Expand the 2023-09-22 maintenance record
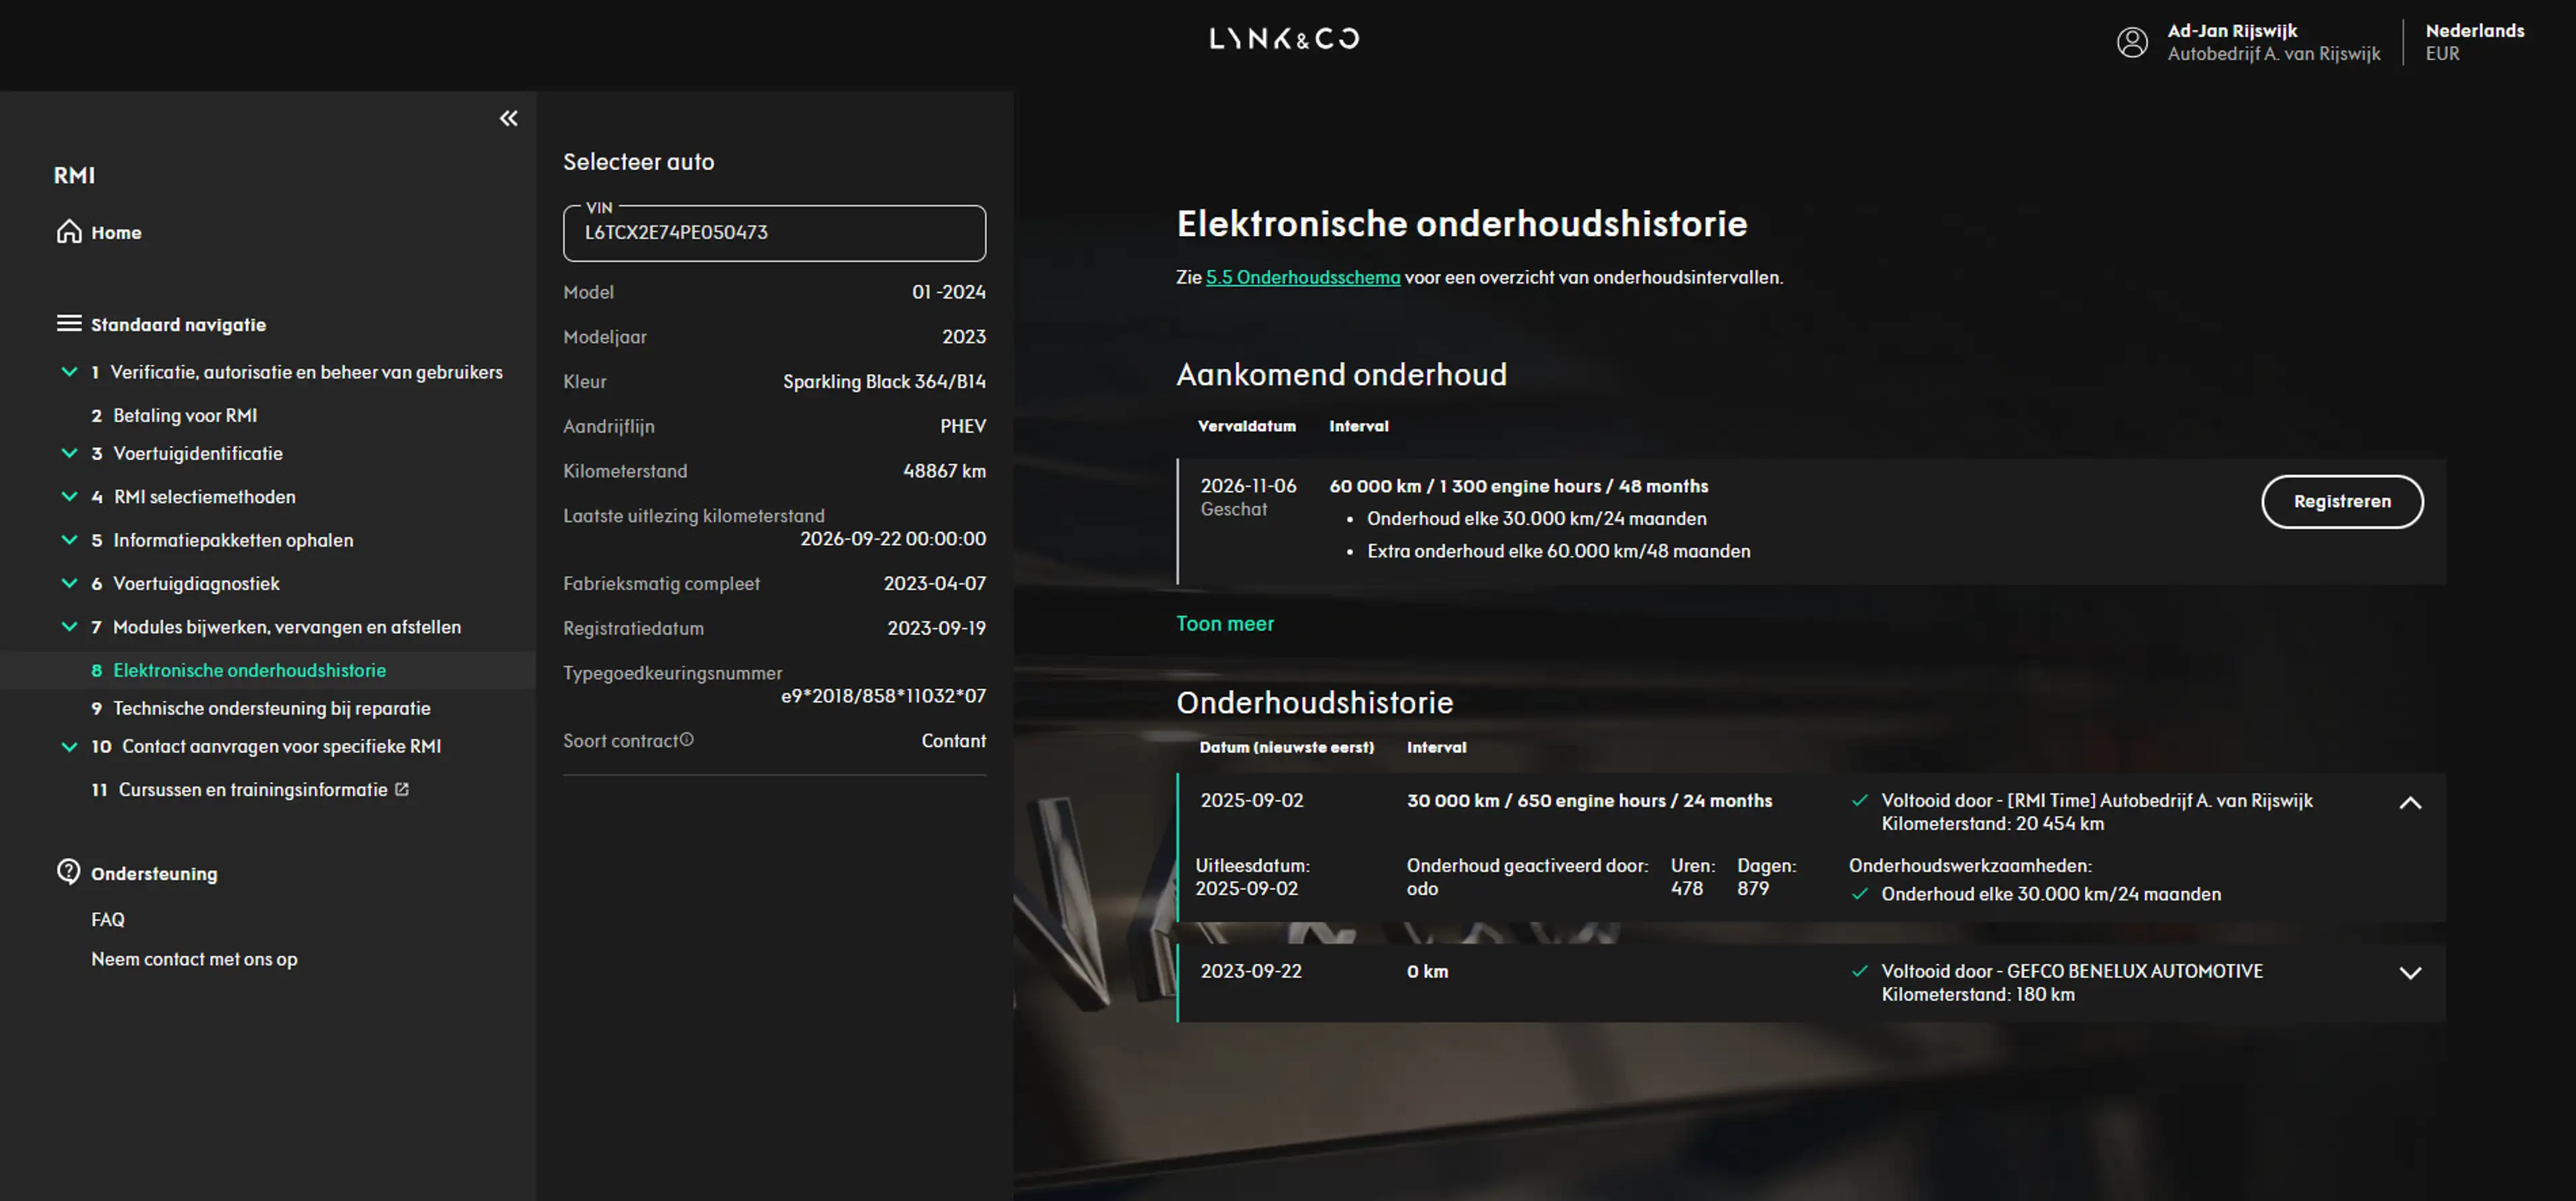This screenshot has height=1201, width=2576. point(2410,972)
